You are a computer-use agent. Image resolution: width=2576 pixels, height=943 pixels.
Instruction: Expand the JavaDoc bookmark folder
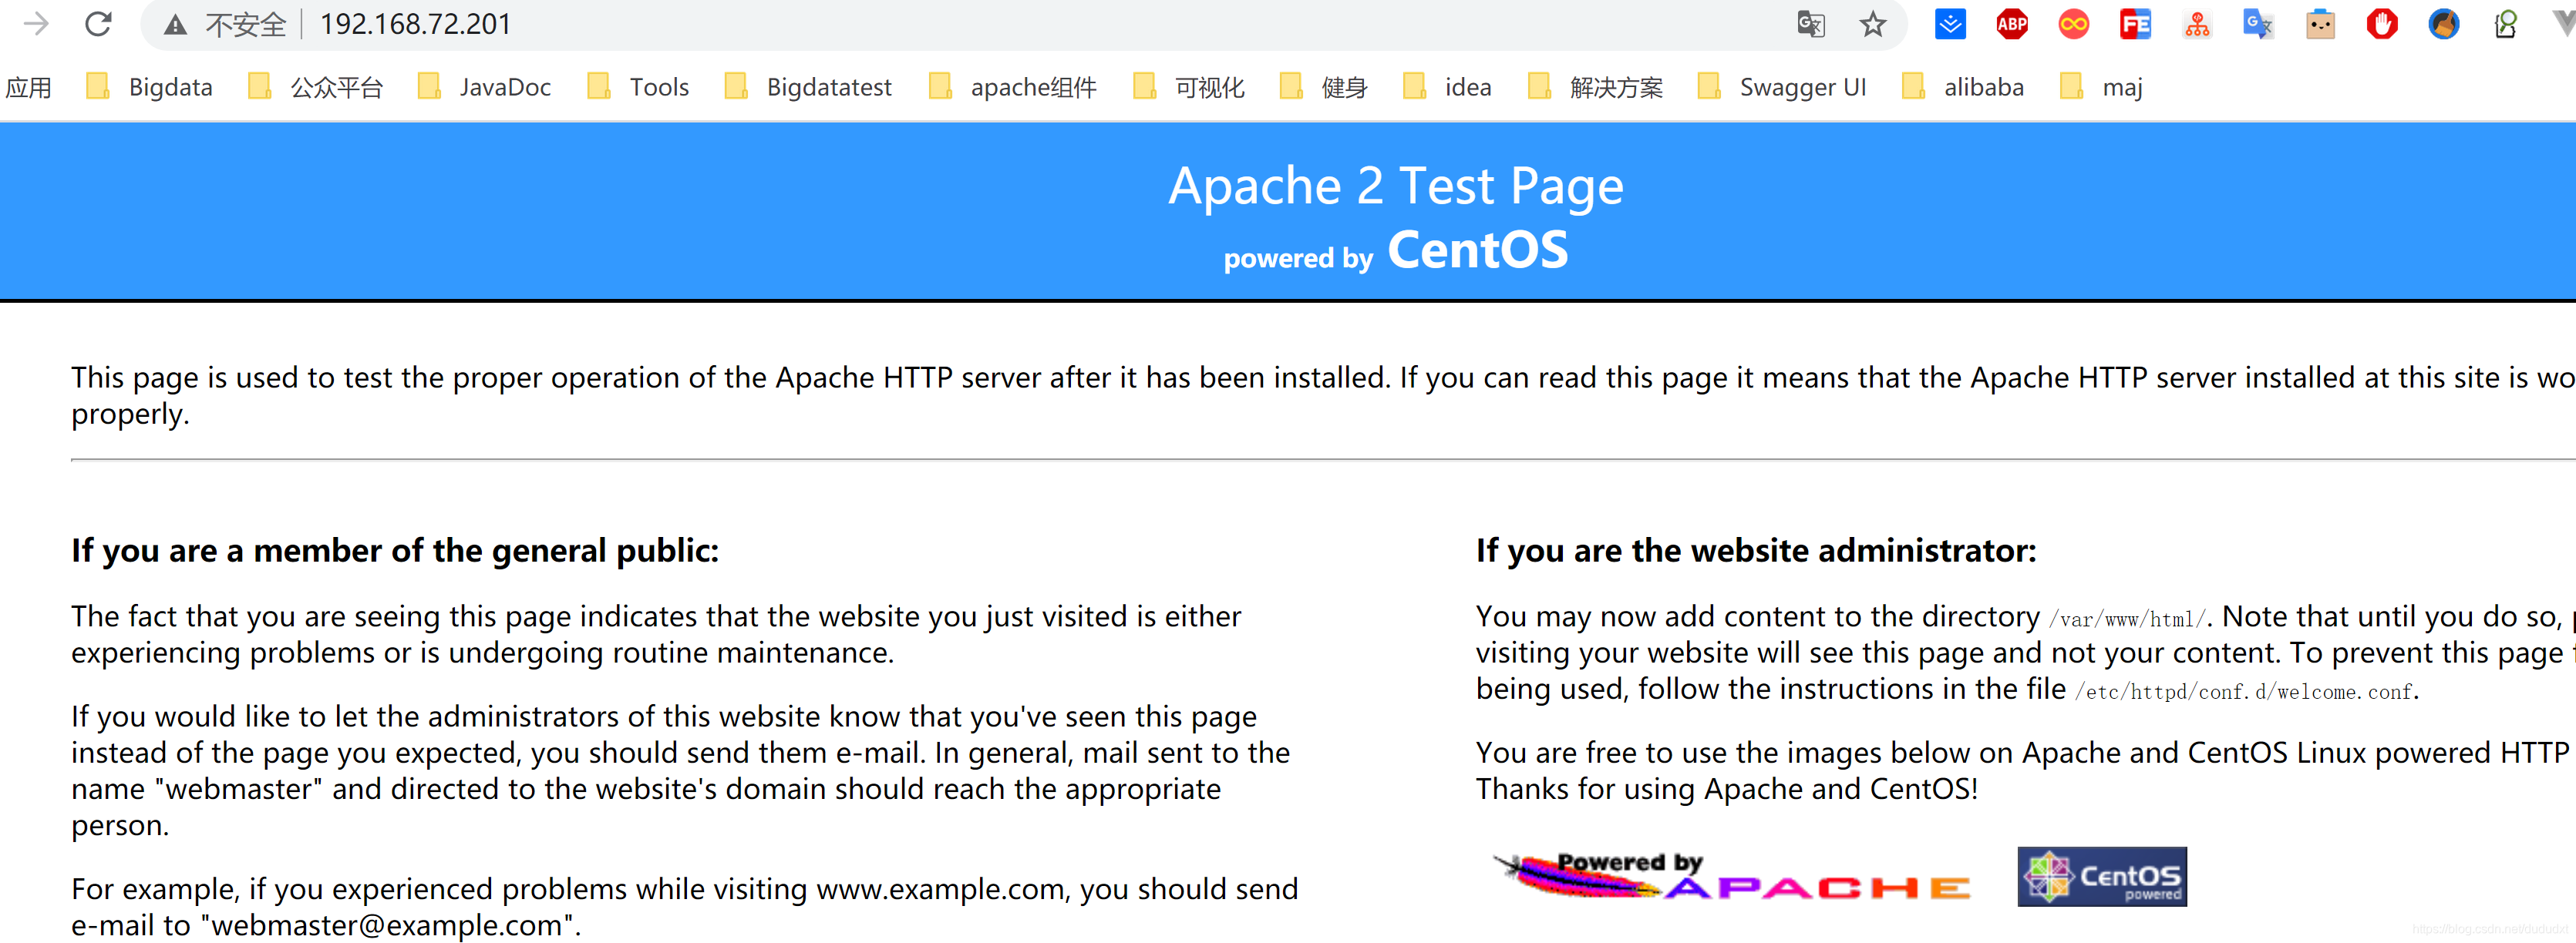485,88
